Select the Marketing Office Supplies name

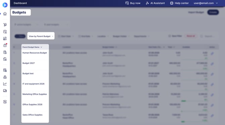(x=35, y=94)
